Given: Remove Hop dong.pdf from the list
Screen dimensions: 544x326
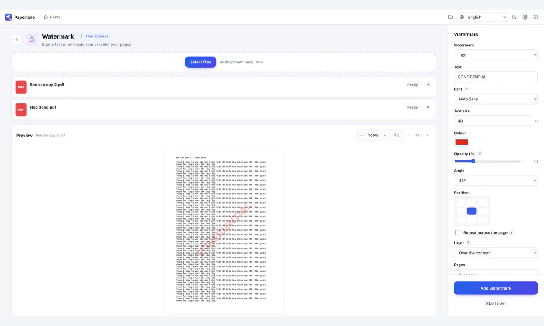Looking at the screenshot, I should (x=428, y=107).
